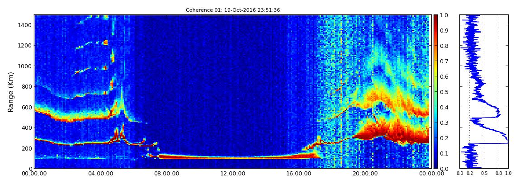This screenshot has width=520, height=184.
Task: Click the 600 range tick label
Action: pyautogui.click(x=26, y=108)
